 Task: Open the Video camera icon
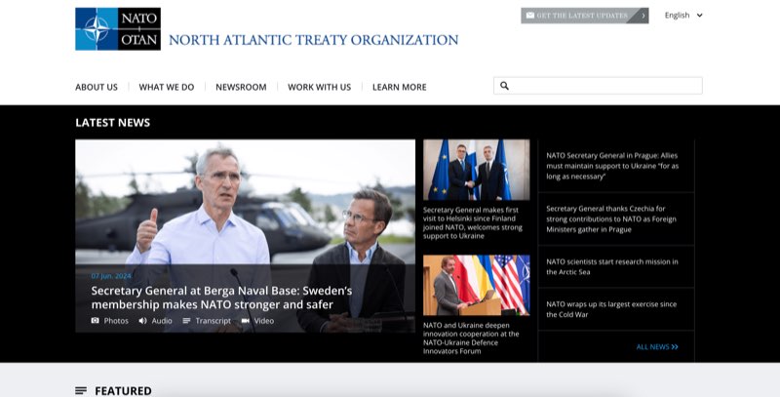pos(246,321)
